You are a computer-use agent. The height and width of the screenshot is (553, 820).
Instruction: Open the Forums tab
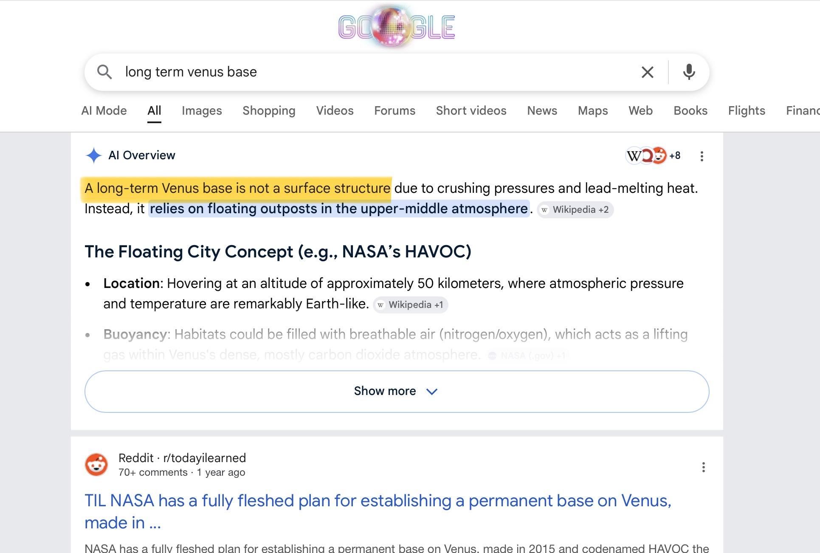[x=395, y=110]
